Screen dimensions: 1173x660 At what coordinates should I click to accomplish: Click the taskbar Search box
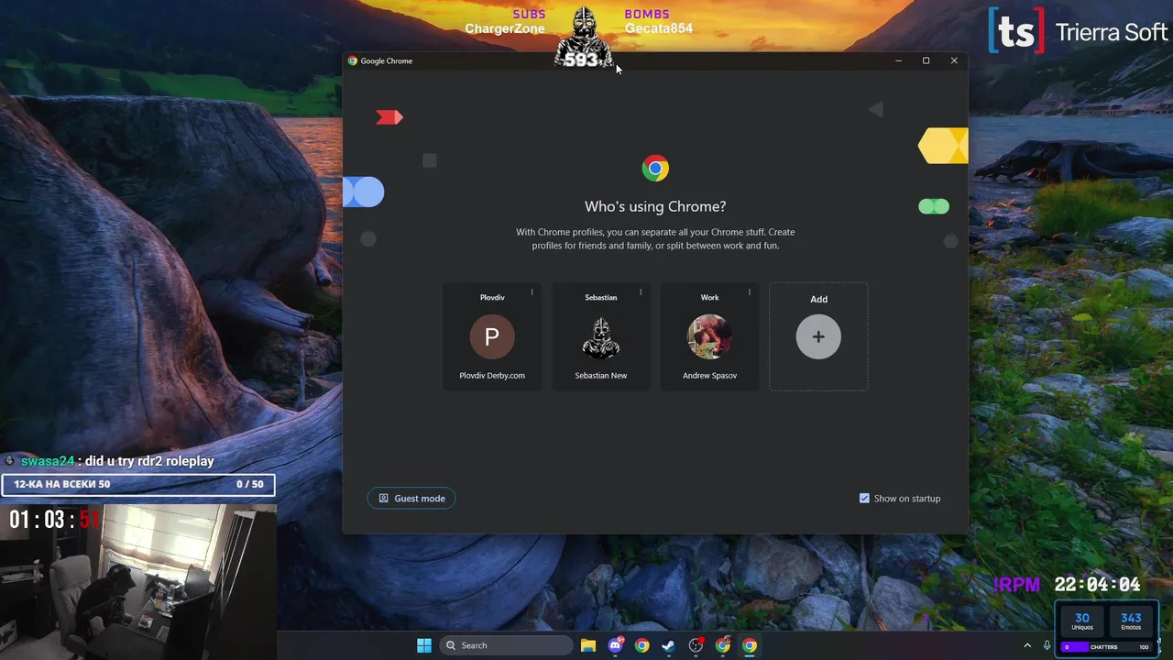507,645
